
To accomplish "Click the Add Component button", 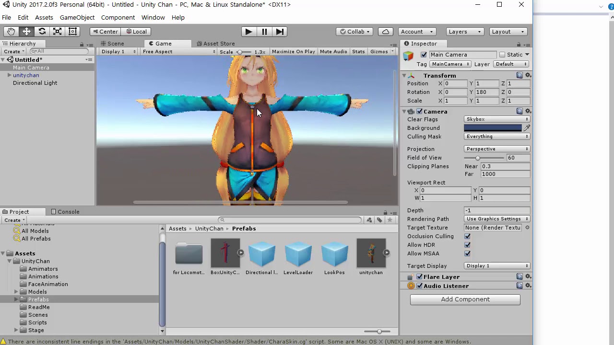I will 465,299.
